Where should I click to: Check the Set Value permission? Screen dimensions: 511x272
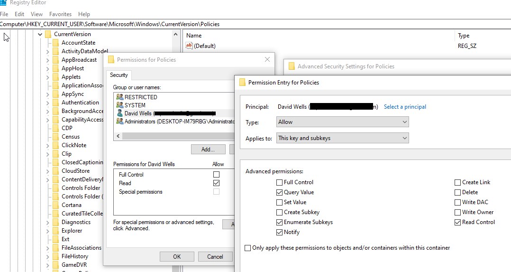point(279,202)
